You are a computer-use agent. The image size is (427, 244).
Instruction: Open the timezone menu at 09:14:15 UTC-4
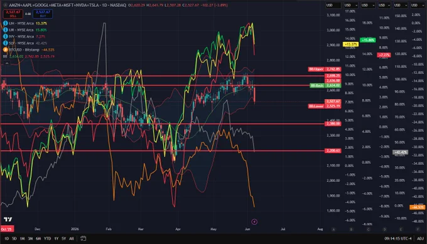pos(398,238)
